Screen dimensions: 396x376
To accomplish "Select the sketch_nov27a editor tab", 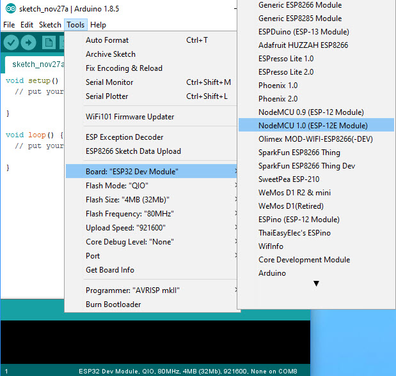I will coord(35,64).
